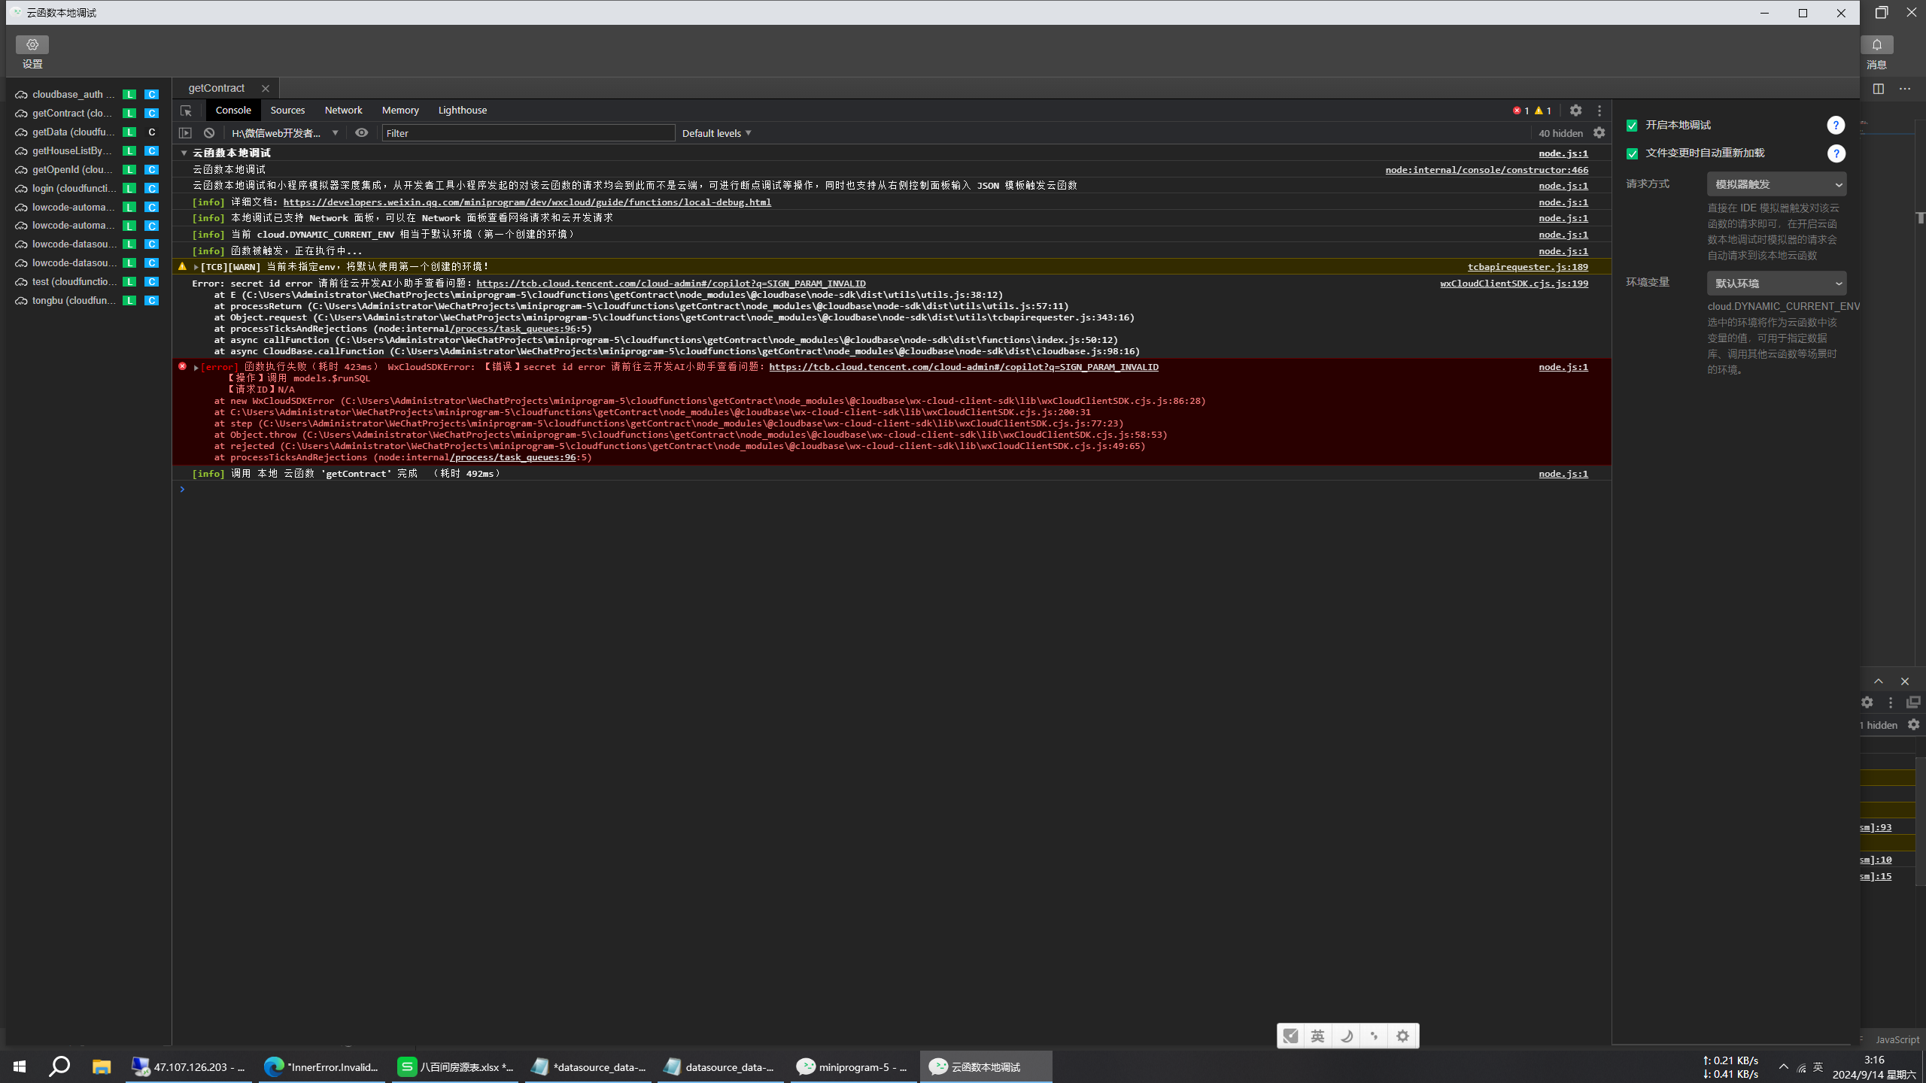The width and height of the screenshot is (1926, 1083).
Task: Clear the console with the ban icon
Action: 209,133
